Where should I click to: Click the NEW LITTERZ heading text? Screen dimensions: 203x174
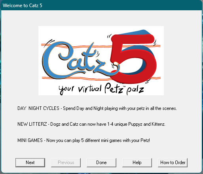coord(32,124)
